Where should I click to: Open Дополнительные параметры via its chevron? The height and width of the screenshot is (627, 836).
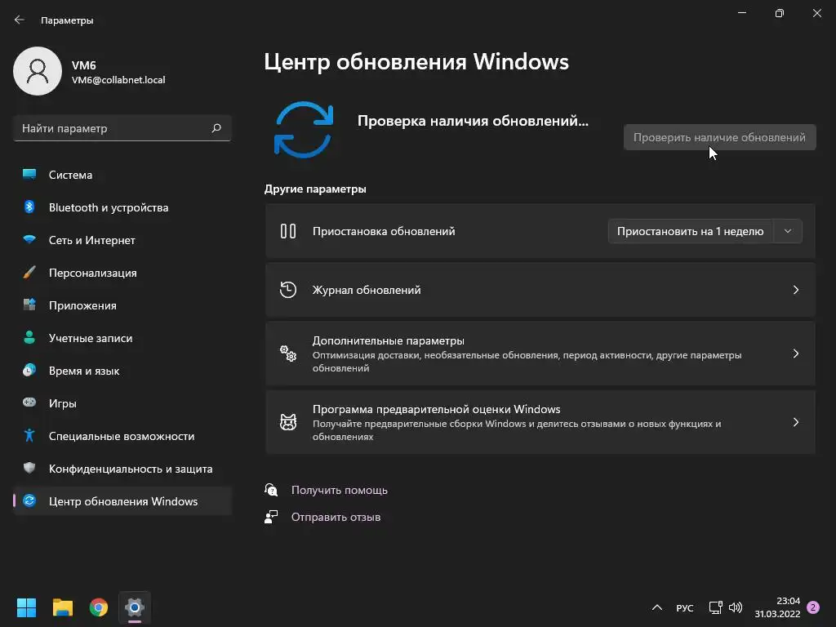795,354
